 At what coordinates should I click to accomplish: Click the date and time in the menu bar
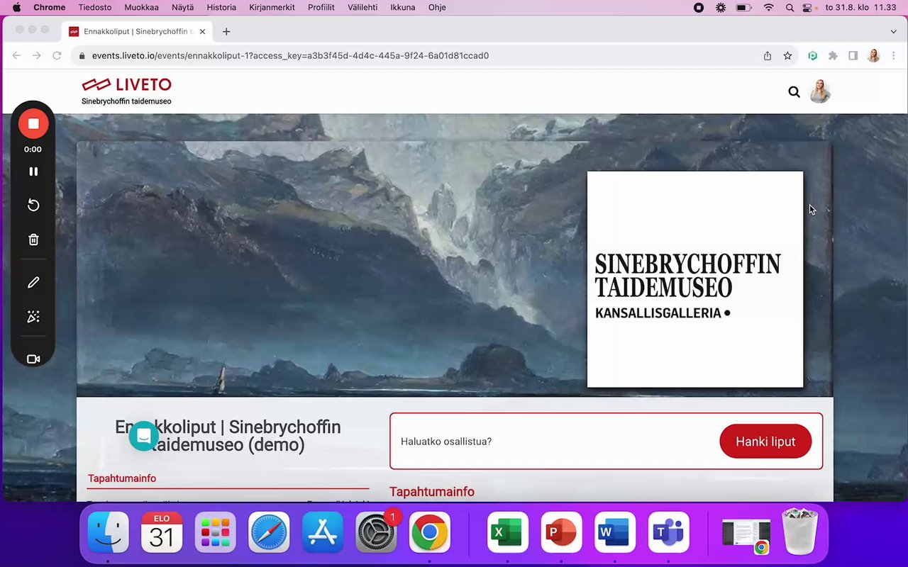(x=861, y=7)
